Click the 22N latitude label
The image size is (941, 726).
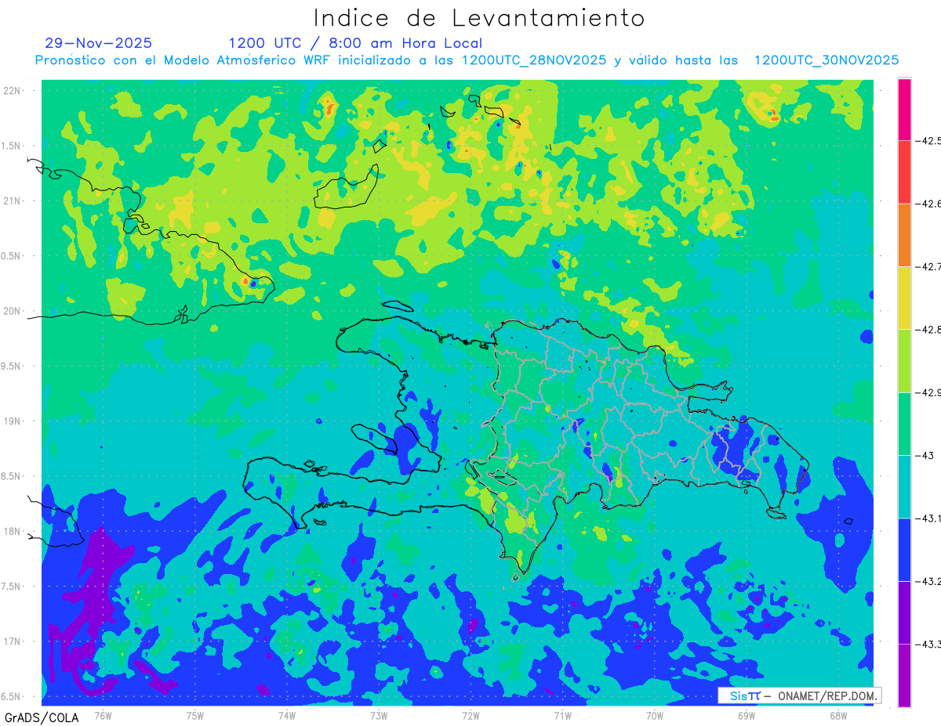coord(13,90)
